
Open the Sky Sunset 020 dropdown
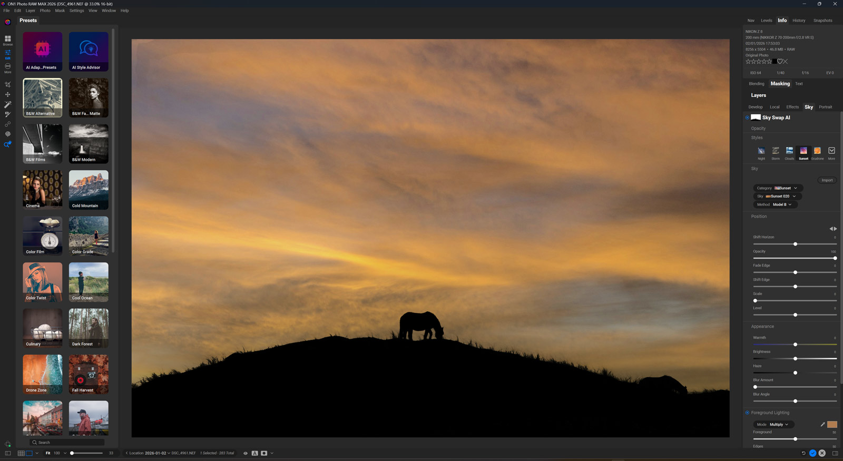[777, 196]
